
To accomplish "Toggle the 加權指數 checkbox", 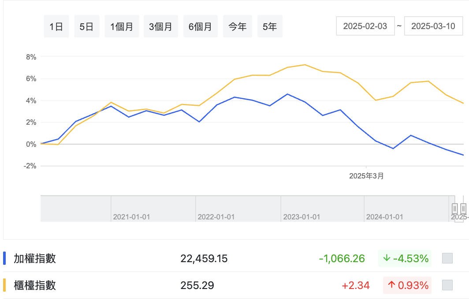I will click(x=447, y=258).
